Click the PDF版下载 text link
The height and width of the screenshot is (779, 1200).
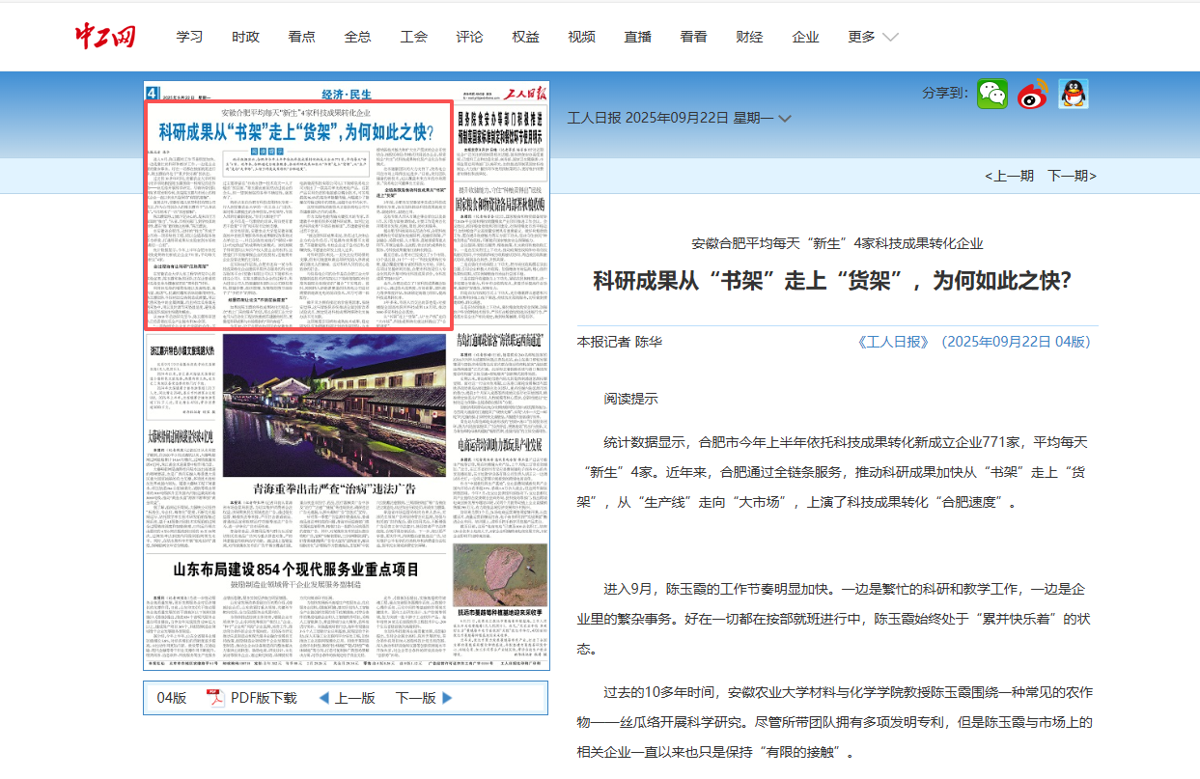coord(264,698)
